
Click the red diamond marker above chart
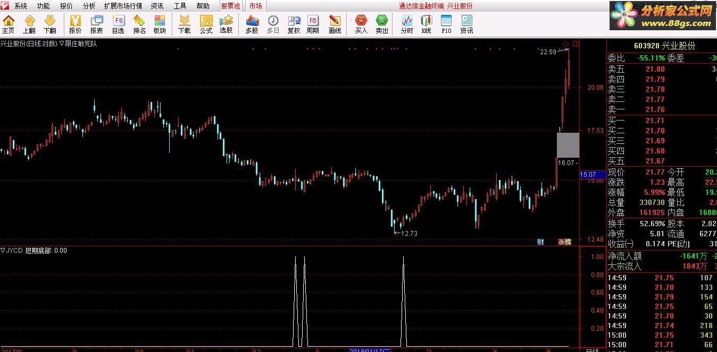(565, 44)
